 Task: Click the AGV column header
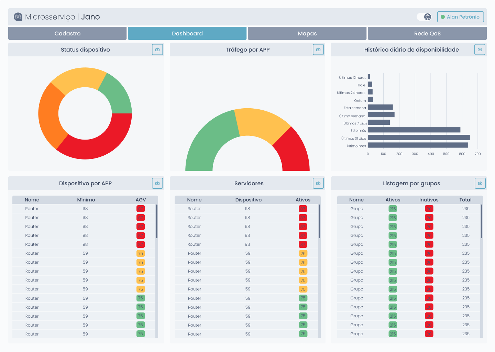click(141, 200)
